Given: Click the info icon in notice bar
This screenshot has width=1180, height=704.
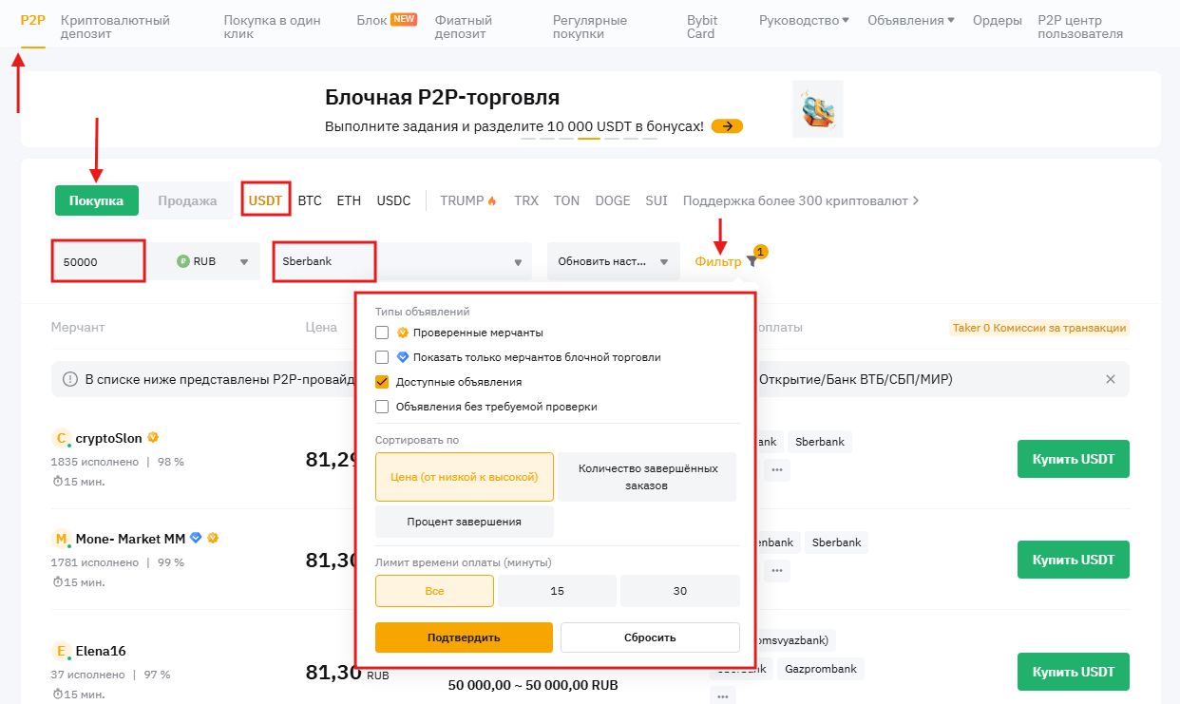Looking at the screenshot, I should click(69, 379).
